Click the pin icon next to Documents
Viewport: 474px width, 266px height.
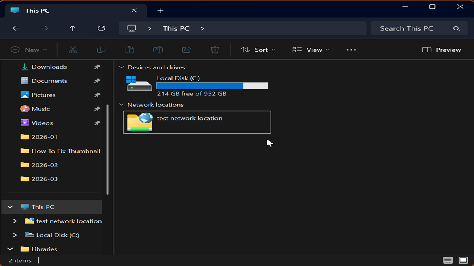(97, 81)
